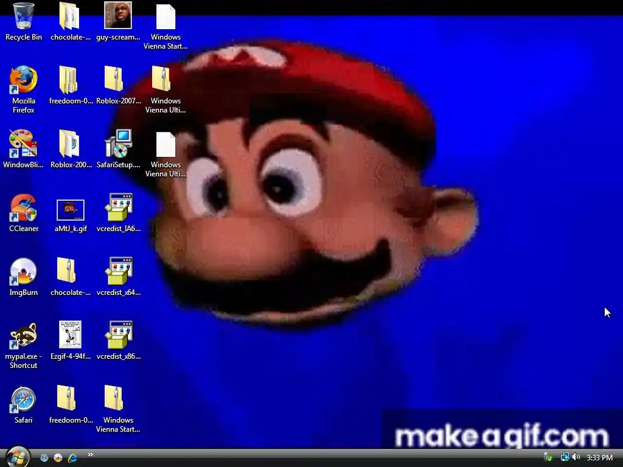The width and height of the screenshot is (623, 467).
Task: Select the freedoom open folder icon
Action: pyautogui.click(x=68, y=80)
